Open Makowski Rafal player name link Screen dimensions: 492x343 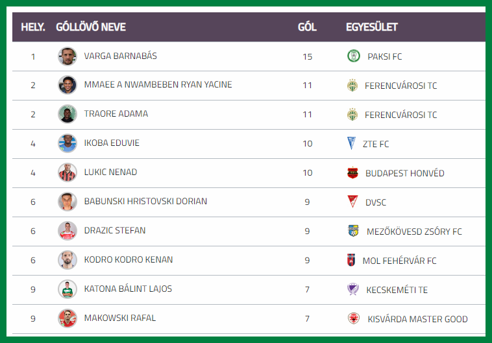119,318
